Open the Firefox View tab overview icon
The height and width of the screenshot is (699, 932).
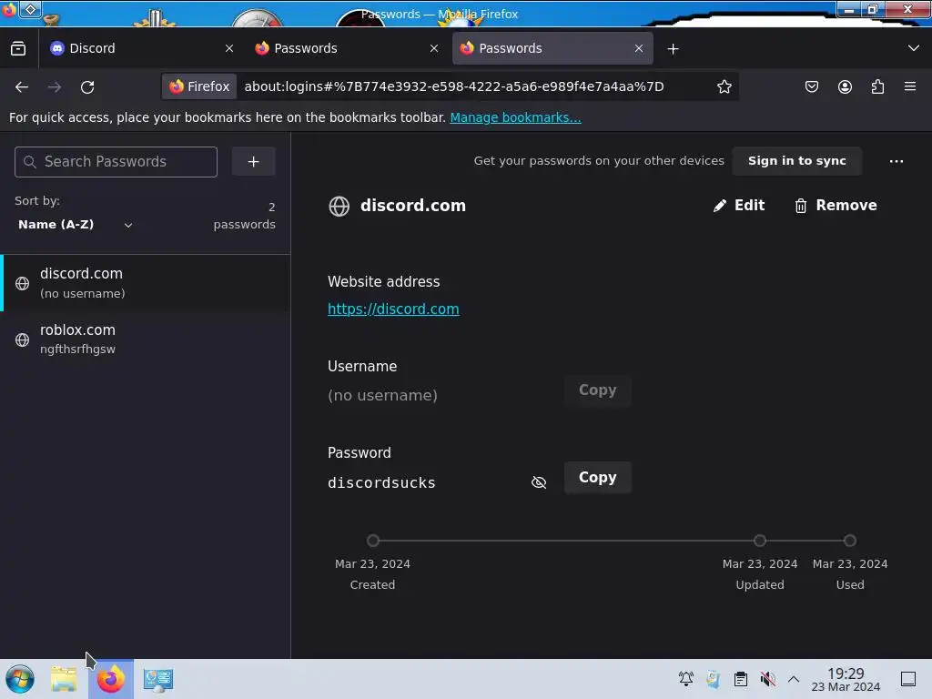coord(18,48)
